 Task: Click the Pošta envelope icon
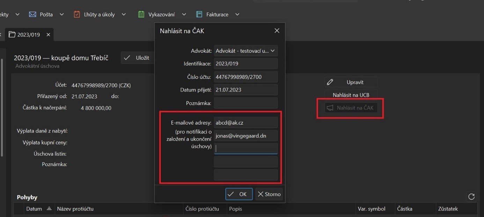click(x=32, y=14)
